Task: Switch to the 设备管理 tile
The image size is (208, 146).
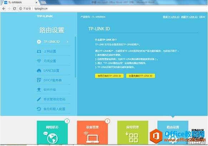Action: click(x=93, y=132)
